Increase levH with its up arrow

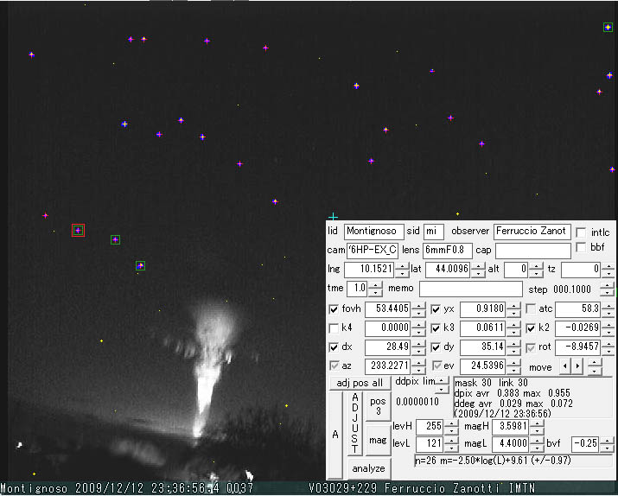pyautogui.click(x=451, y=423)
